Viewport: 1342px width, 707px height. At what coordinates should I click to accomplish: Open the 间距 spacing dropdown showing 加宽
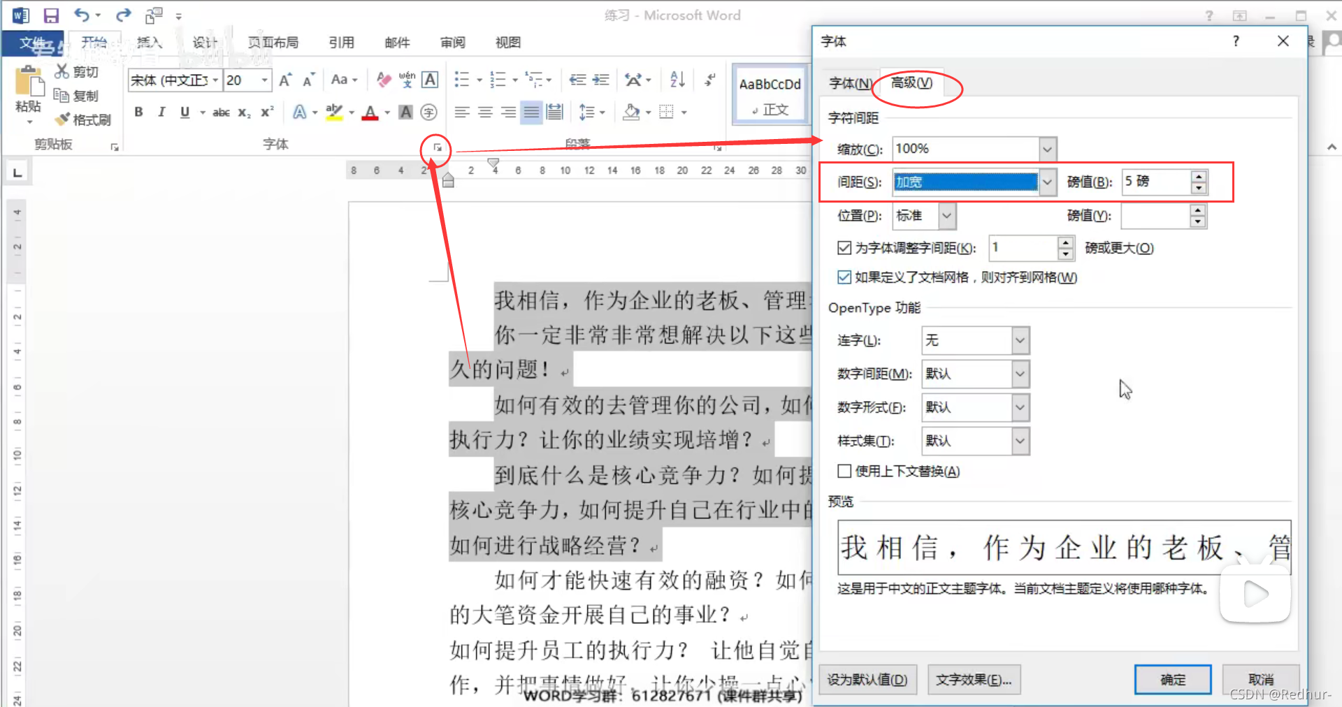click(x=1047, y=182)
